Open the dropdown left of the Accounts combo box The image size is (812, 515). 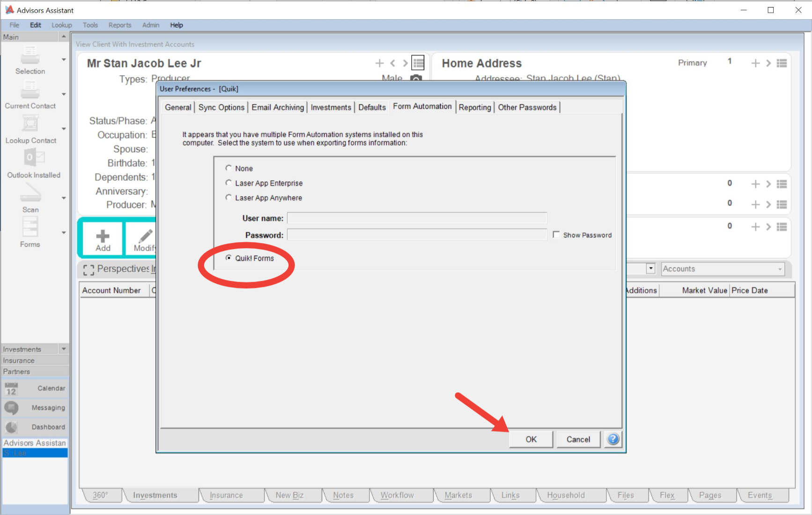pos(650,269)
